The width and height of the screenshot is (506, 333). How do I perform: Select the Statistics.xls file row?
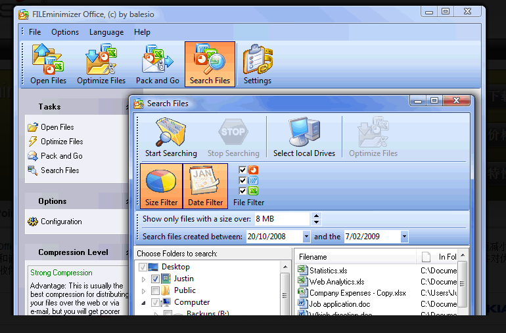click(377, 270)
